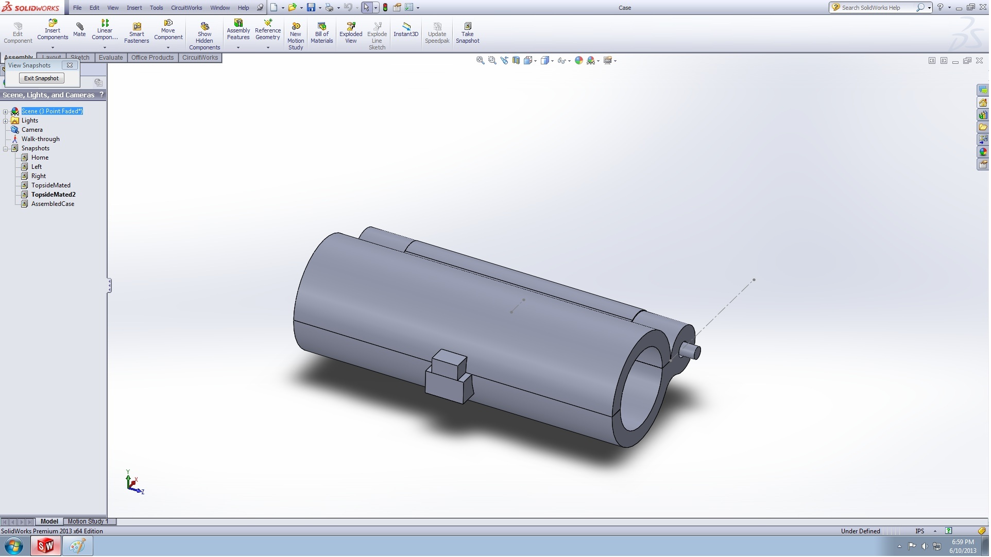Click the Search SolidWorks Help field
This screenshot has height=557, width=991.
(x=878, y=7)
